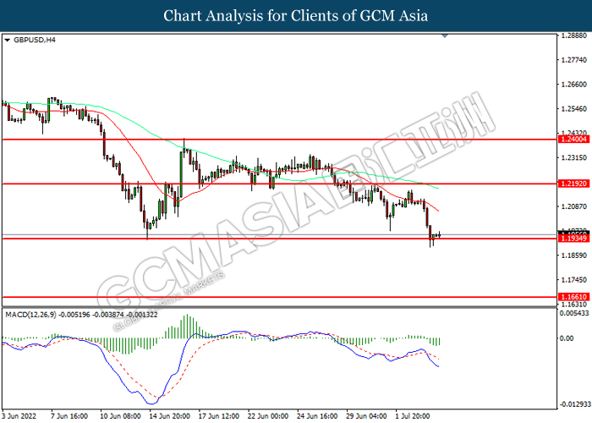Click the 1.25460 price axis value

click(x=574, y=109)
